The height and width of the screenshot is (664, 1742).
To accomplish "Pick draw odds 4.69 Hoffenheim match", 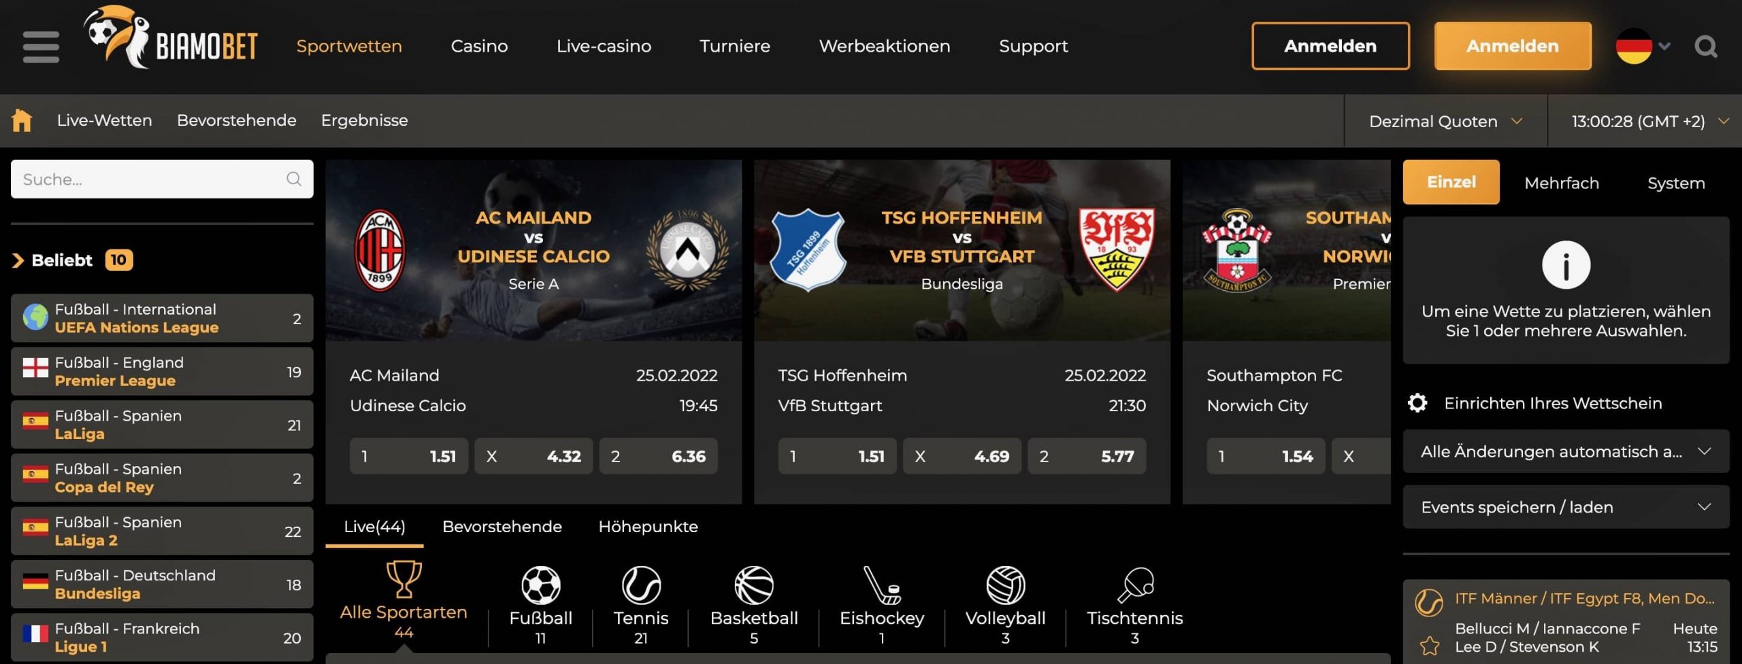I will click(962, 456).
